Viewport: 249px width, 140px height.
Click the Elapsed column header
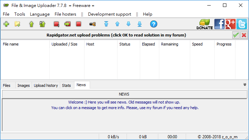point(150,44)
